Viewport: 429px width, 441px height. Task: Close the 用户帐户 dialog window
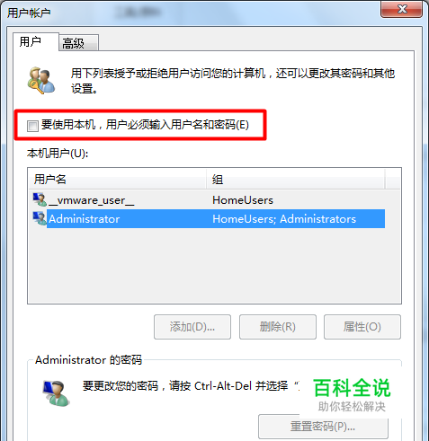pyautogui.click(x=401, y=9)
